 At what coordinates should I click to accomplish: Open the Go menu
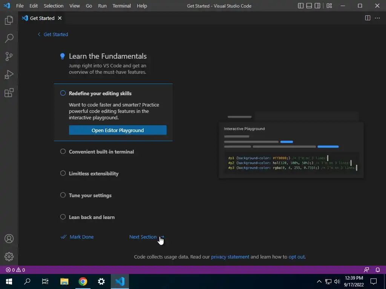(89, 6)
